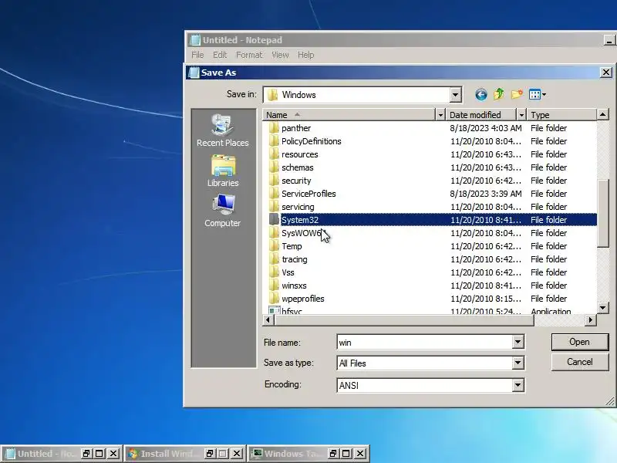Open the View menu icon in Save As
Screen dimensions: 617x463
pos(537,94)
